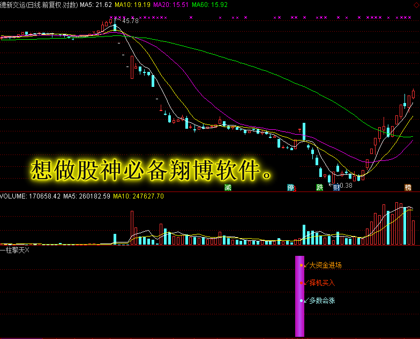Click the 德新交运 stock title text

point(13,5)
